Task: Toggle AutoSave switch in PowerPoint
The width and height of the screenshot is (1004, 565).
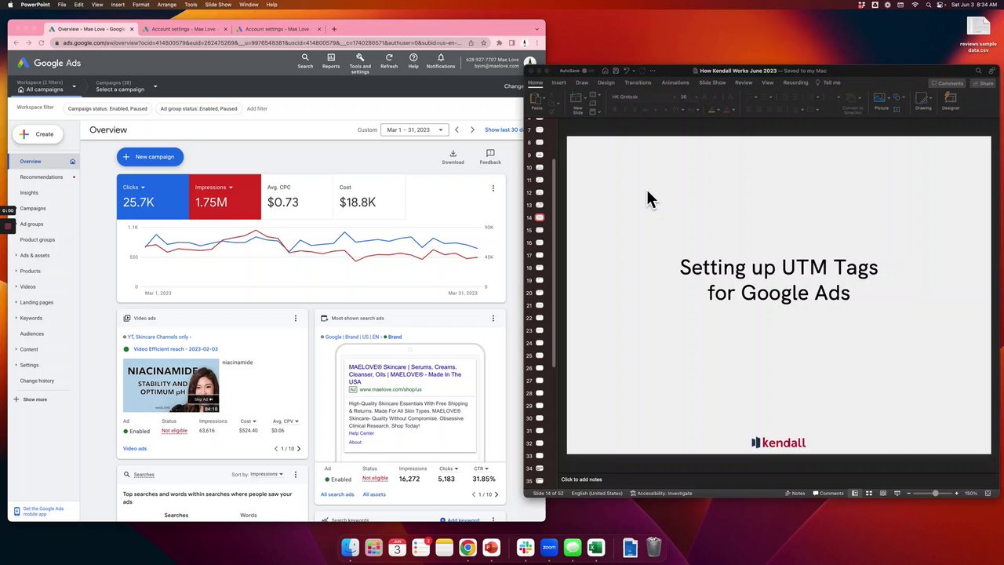Action: 587,71
